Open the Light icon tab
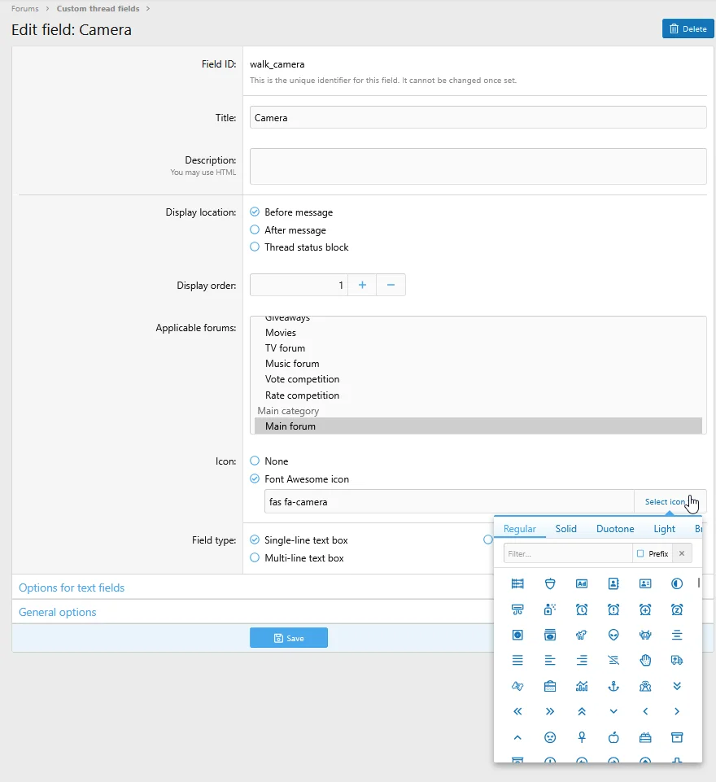 (x=664, y=529)
